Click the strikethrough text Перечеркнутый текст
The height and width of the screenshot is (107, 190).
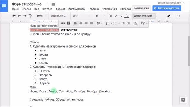click(45, 30)
